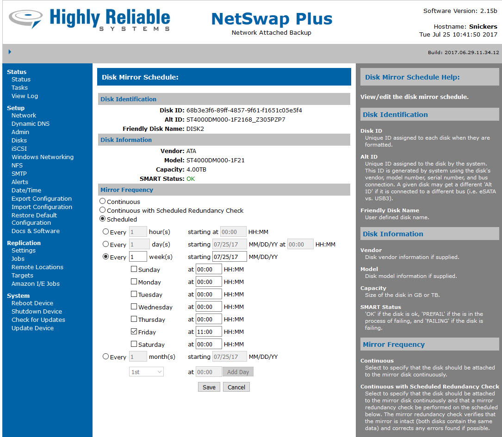
Task: Check the Wednesday checkbox
Action: click(134, 307)
